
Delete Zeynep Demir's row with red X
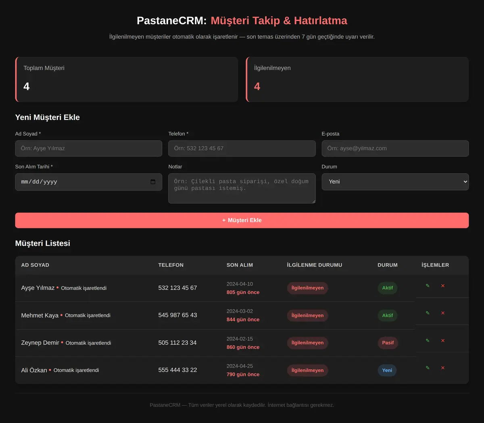point(443,341)
